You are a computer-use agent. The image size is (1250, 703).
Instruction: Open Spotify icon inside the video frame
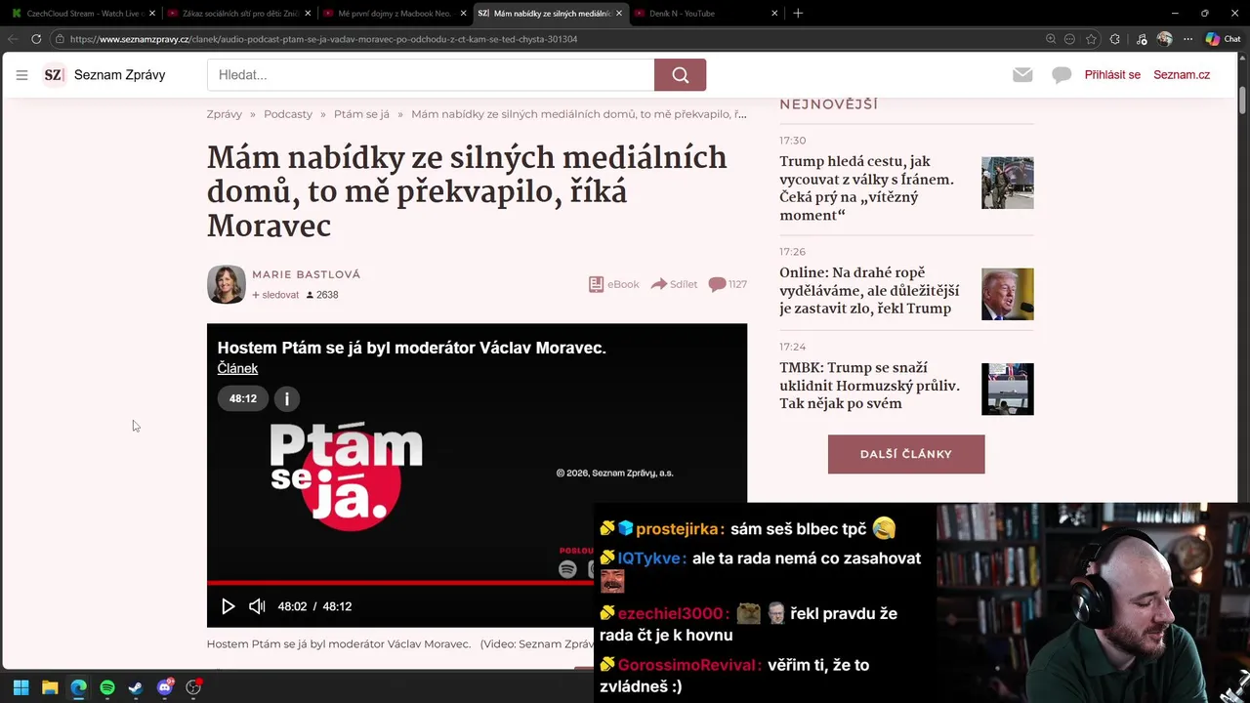(567, 569)
